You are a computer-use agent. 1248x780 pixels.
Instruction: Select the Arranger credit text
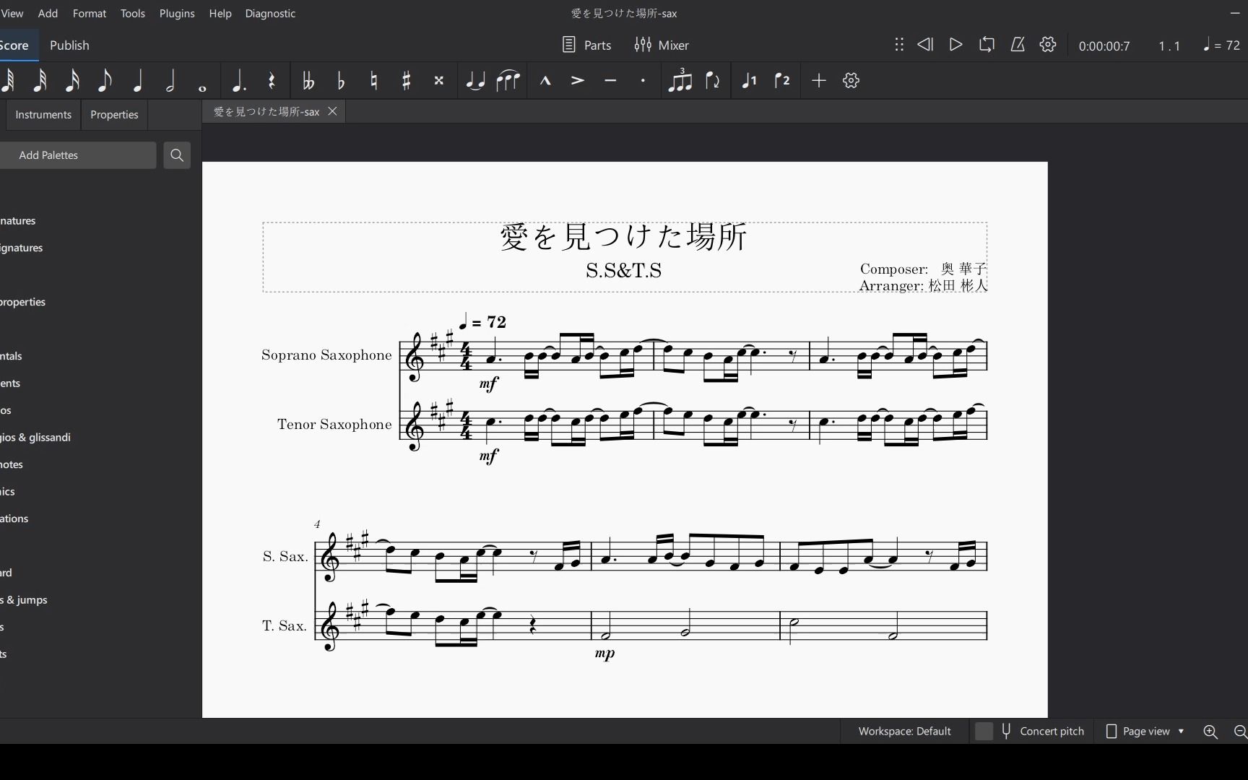pyautogui.click(x=923, y=285)
